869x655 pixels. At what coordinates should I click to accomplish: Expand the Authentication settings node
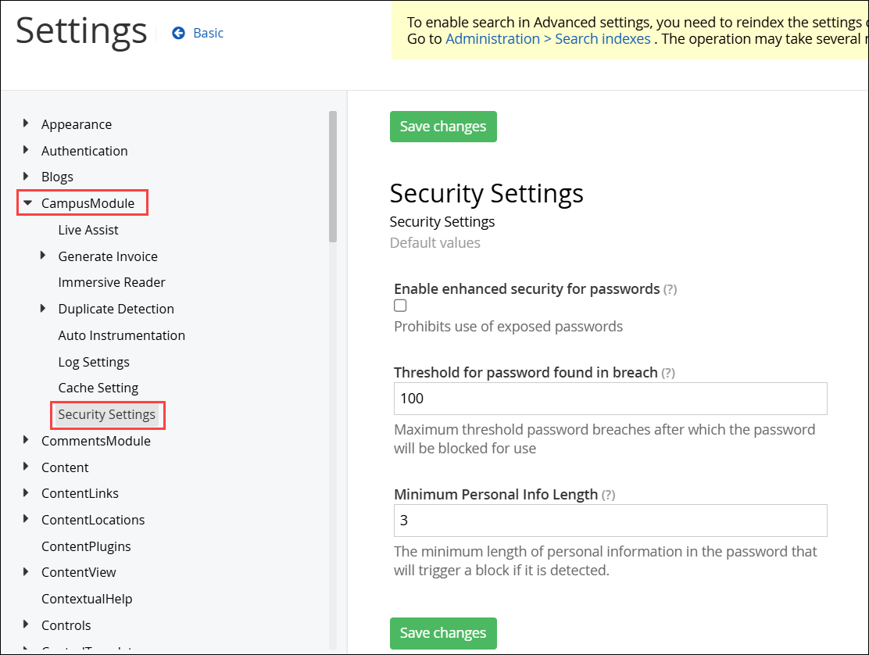[x=26, y=150]
